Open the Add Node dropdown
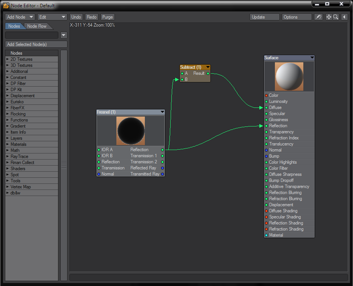Viewport: 353px width, 286px height. coord(20,17)
